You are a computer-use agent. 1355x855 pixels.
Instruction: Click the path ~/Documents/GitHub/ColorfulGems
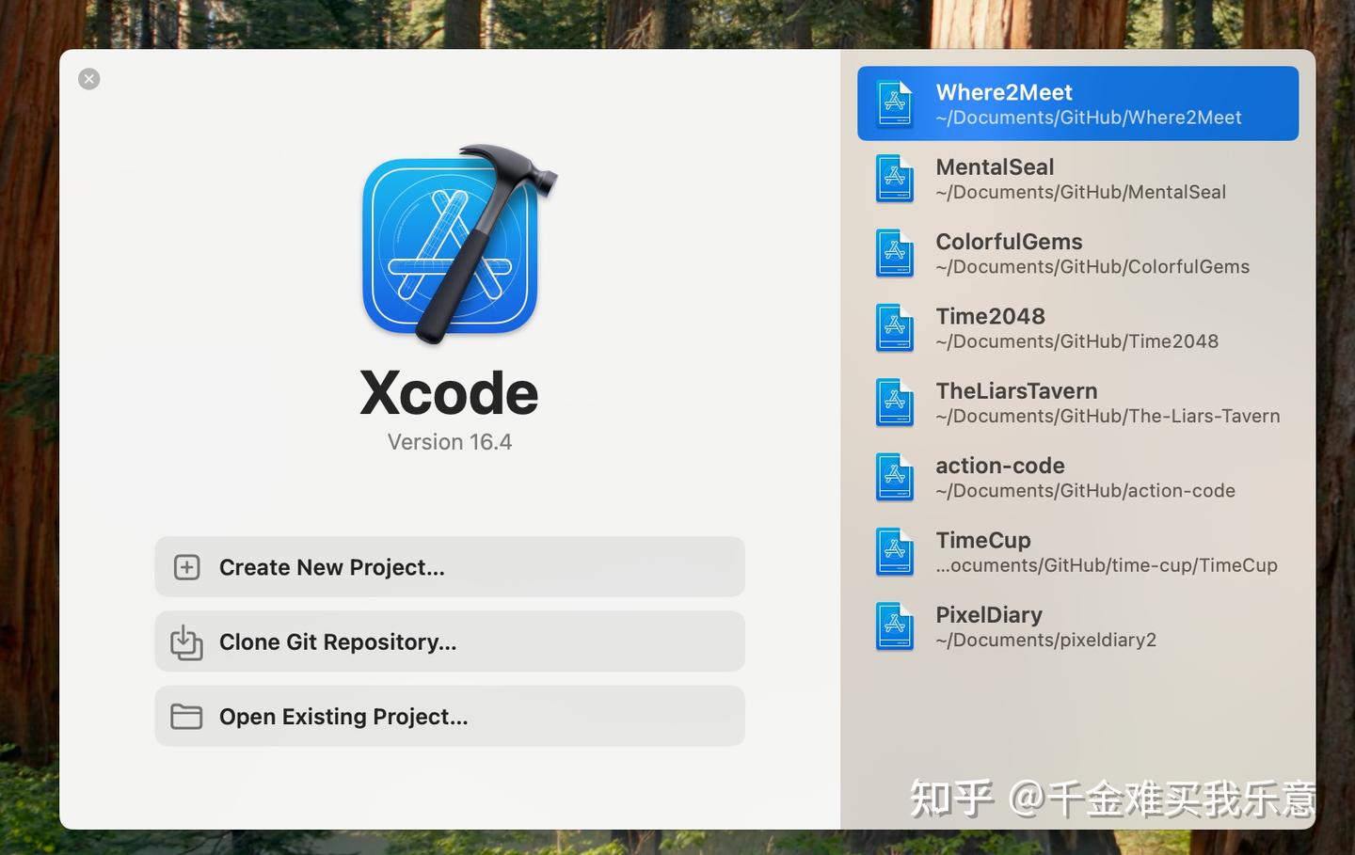pos(1092,266)
